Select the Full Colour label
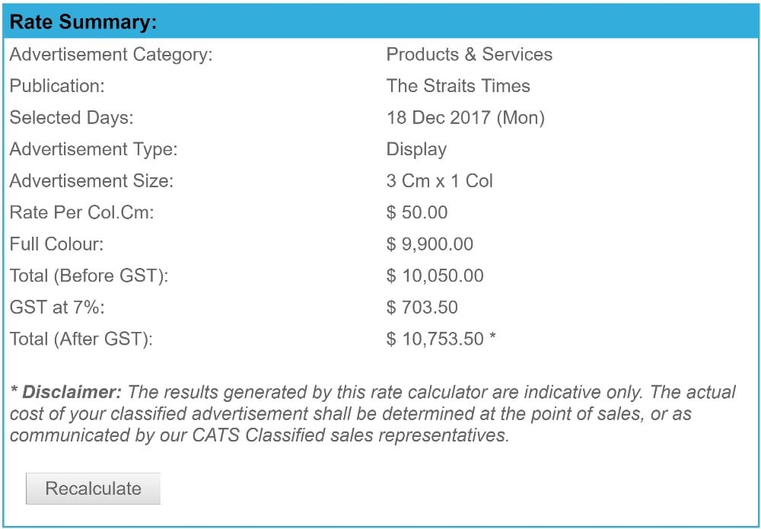The width and height of the screenshot is (761, 529). [56, 244]
